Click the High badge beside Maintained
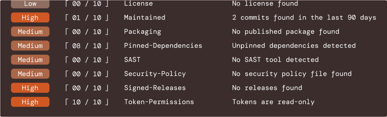 30,18
